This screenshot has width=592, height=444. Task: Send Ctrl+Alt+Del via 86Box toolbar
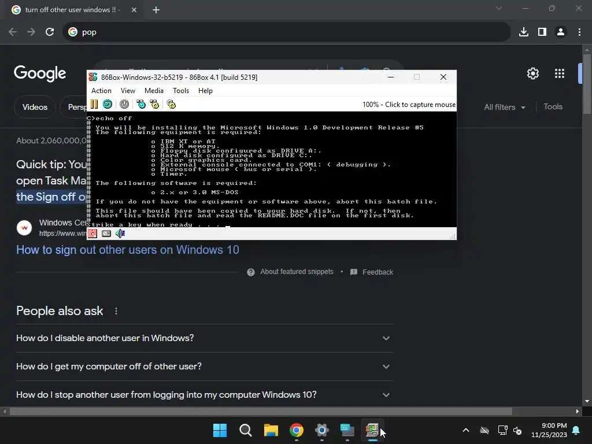141,104
